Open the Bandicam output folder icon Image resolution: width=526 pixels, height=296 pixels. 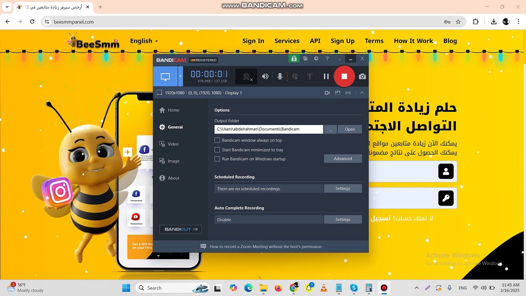point(305,59)
